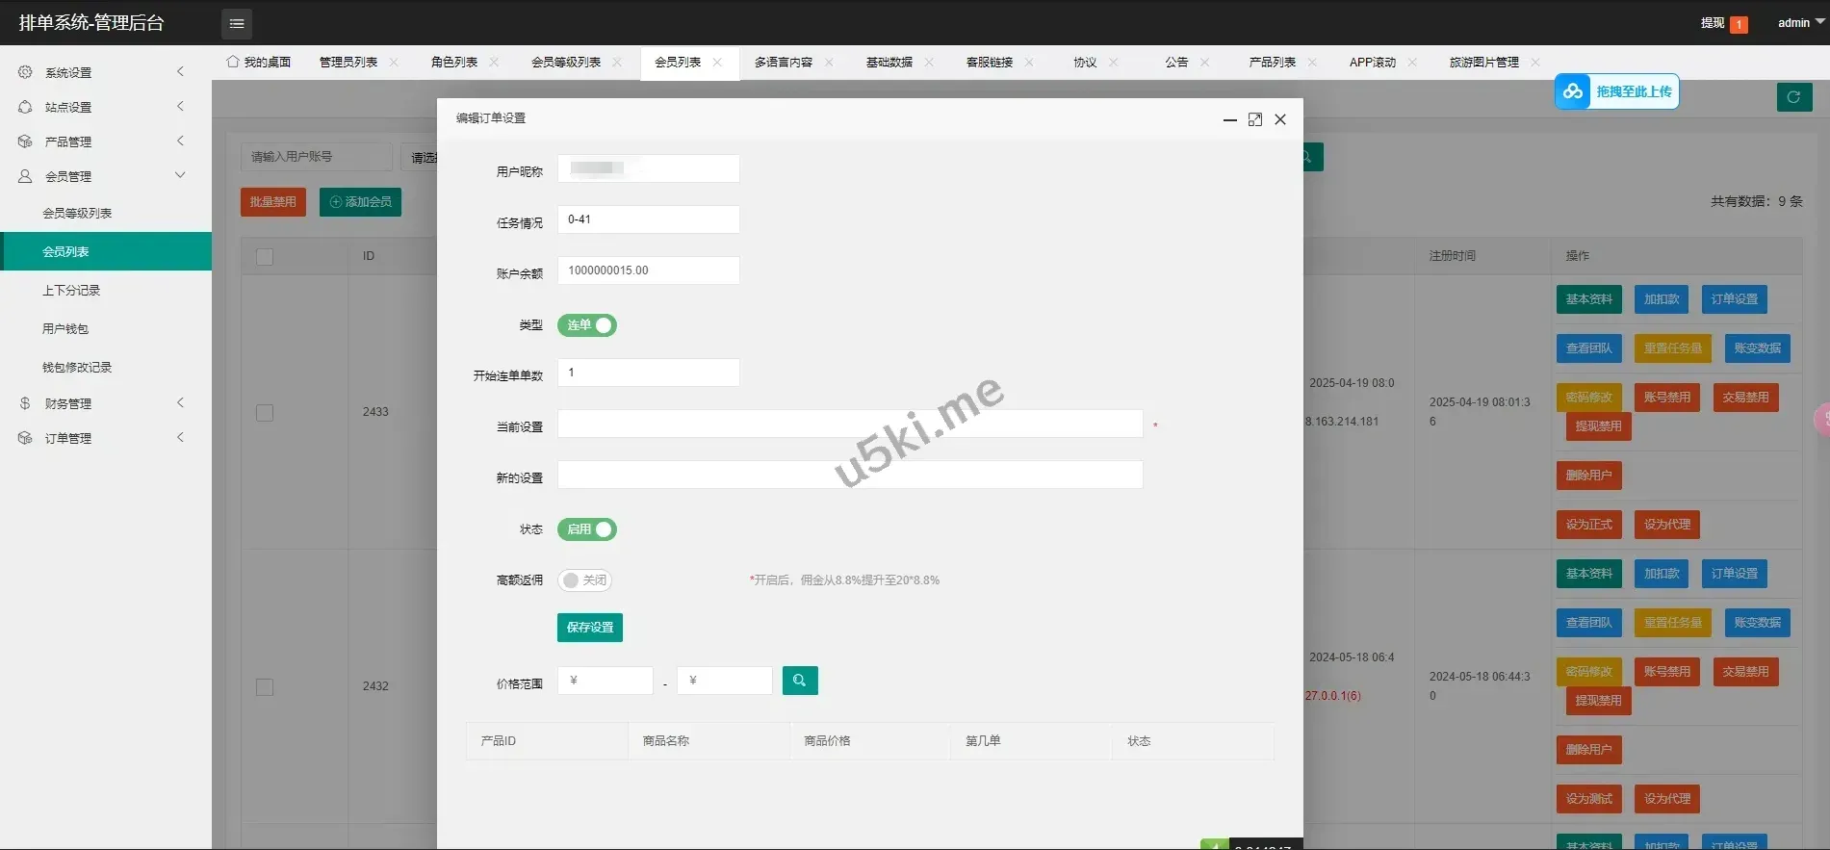Image resolution: width=1830 pixels, height=850 pixels.
Task: Toggle the 连单 type switch
Action: 586,325
